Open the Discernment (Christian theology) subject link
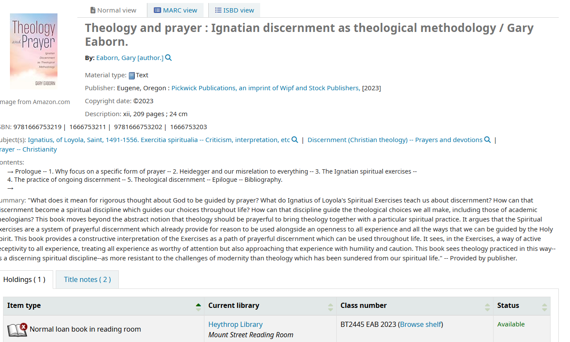The width and height of the screenshot is (570, 342). [395, 140]
